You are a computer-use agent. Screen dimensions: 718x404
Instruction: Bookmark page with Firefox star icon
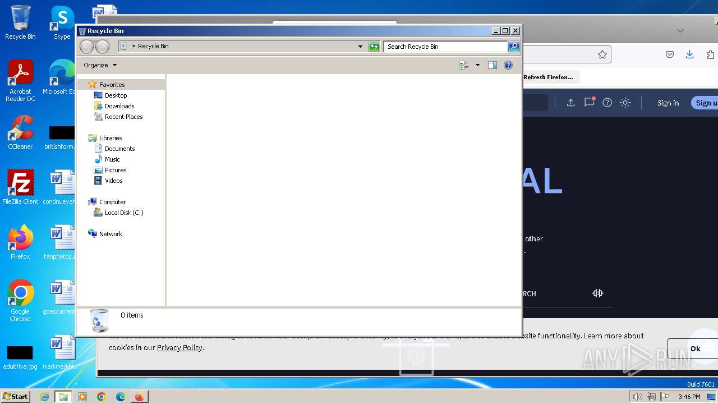(602, 54)
